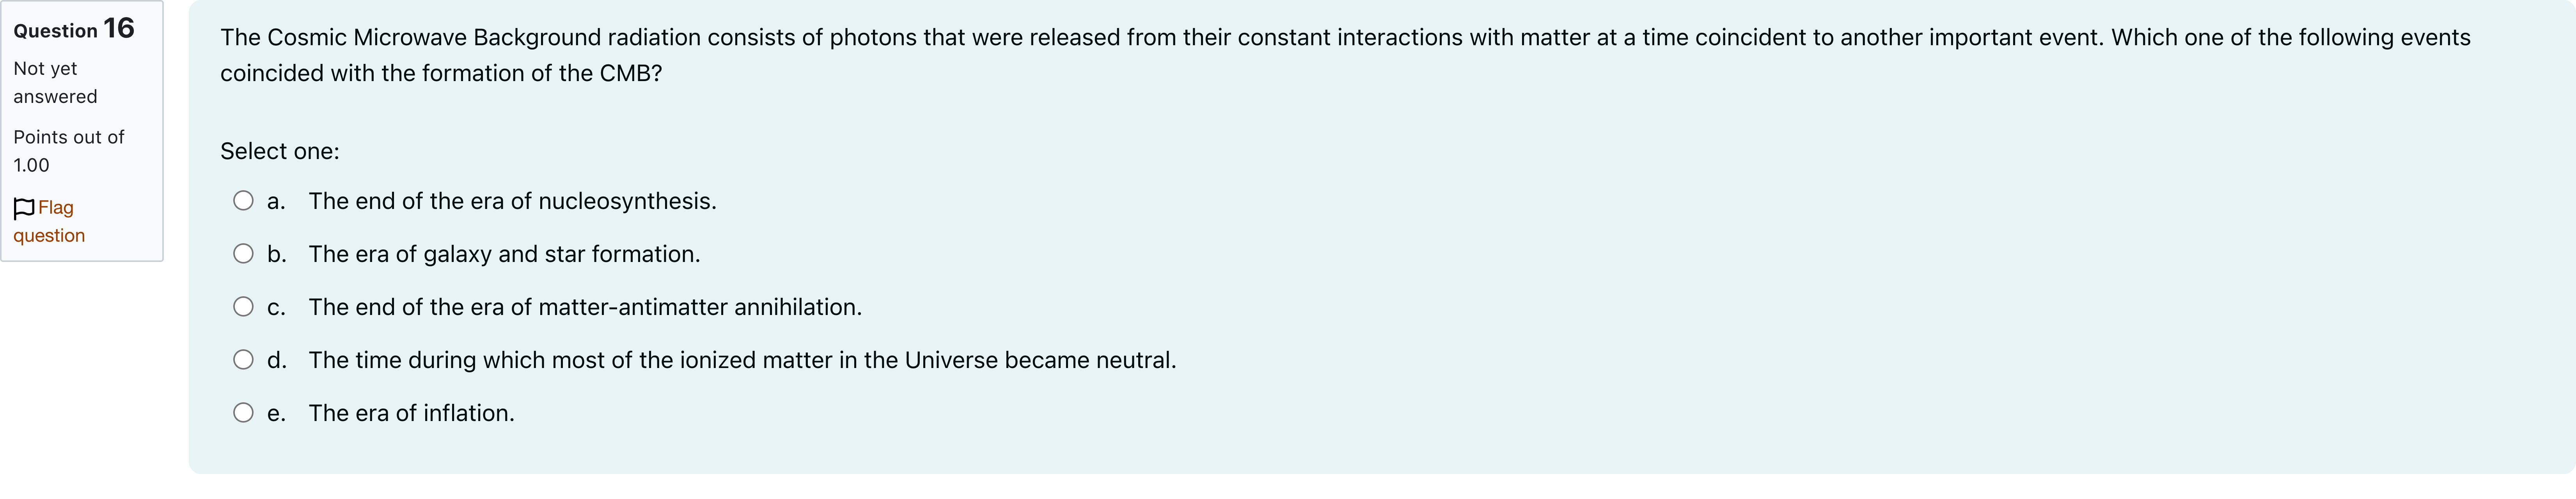Click the "d." letter label
Screen dimensions: 2576x499
277,360
